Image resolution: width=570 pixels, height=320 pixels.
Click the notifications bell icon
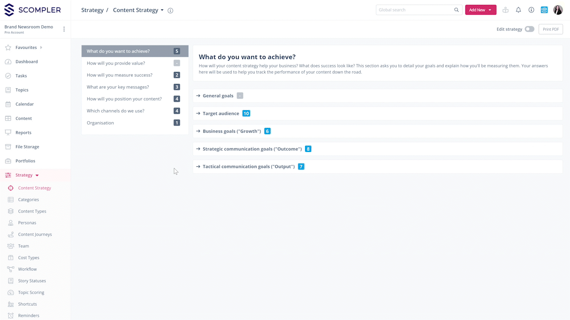click(518, 10)
